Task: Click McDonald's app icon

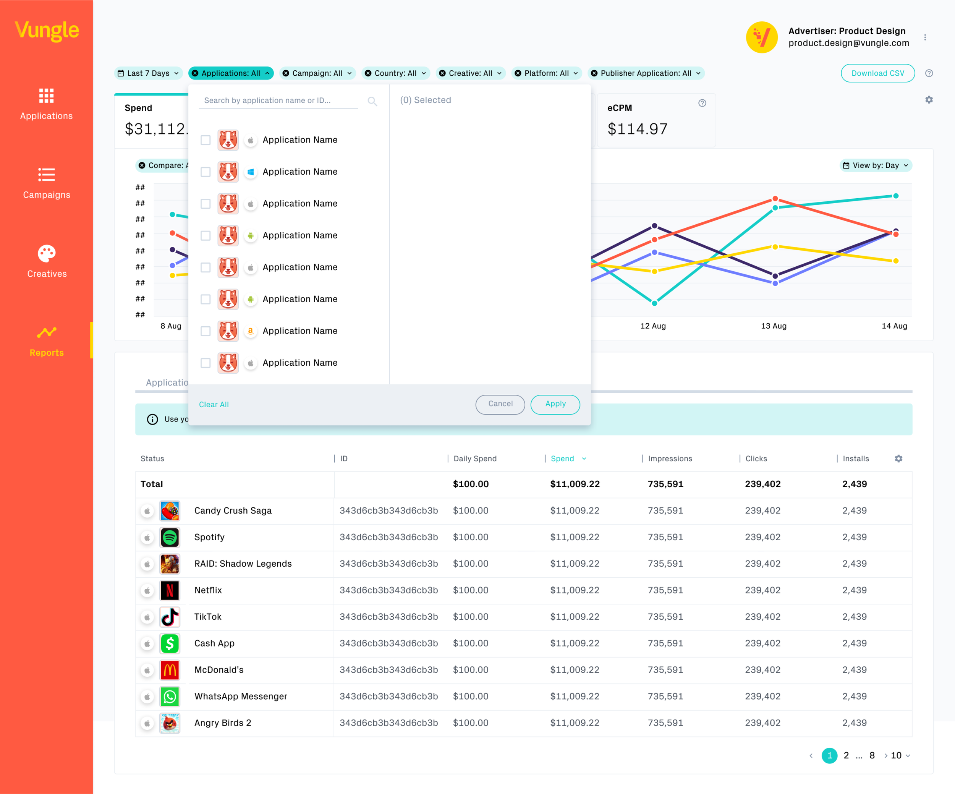Action: [x=170, y=670]
